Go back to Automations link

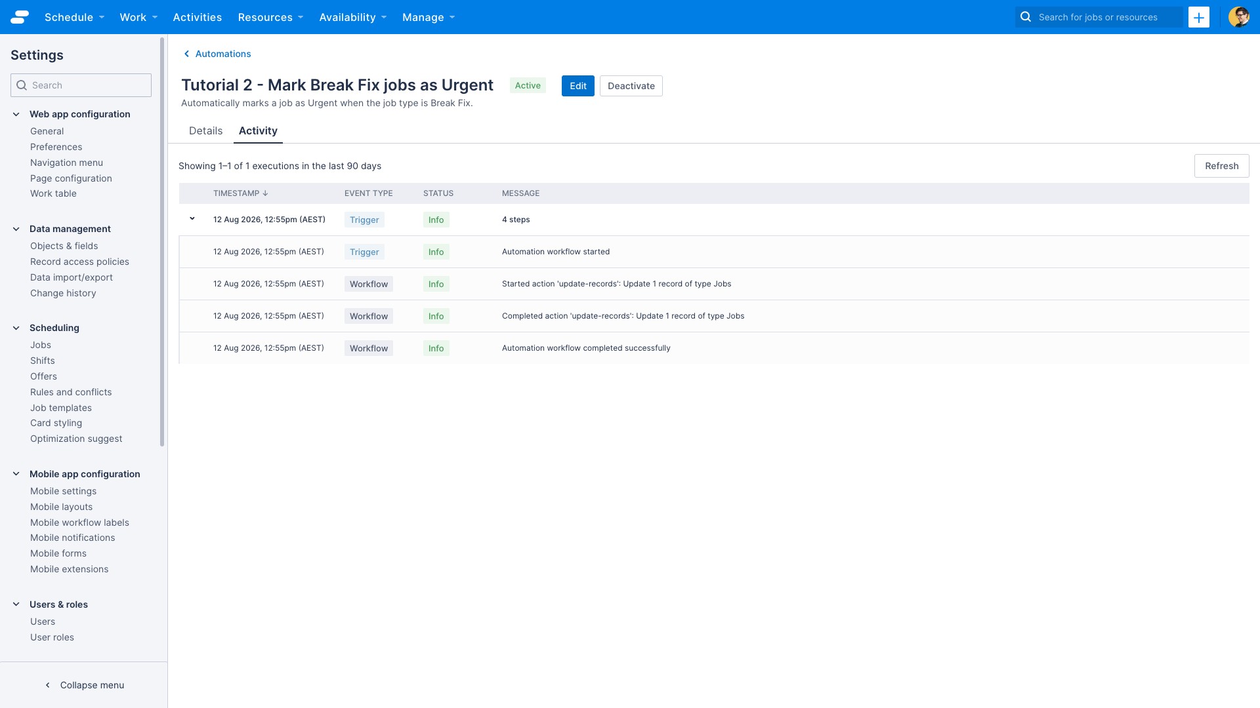point(223,54)
